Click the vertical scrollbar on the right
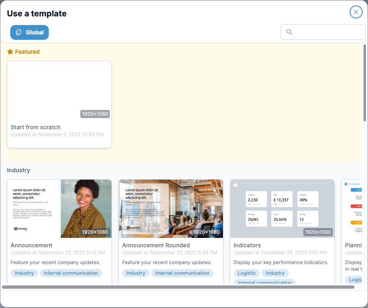 tap(365, 83)
